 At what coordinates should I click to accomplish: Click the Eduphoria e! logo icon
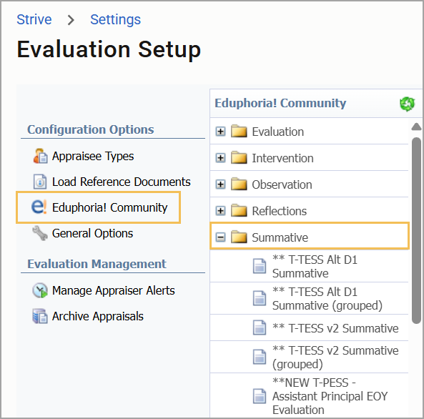pos(39,207)
